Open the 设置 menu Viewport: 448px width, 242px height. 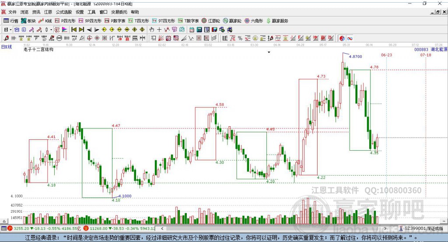[80, 12]
